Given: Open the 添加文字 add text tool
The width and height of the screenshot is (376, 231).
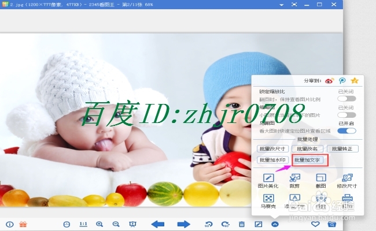Looking at the screenshot, I should (x=294, y=202).
